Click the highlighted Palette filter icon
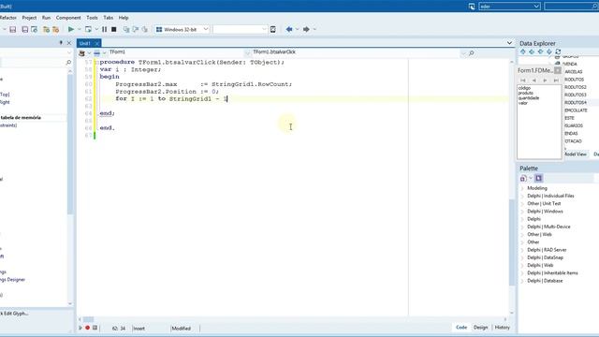 point(539,178)
